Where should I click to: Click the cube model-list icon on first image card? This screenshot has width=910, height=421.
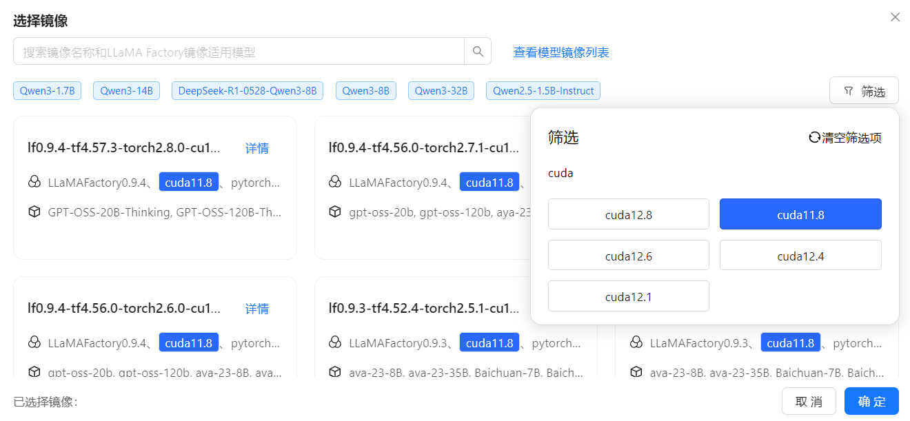click(x=34, y=212)
